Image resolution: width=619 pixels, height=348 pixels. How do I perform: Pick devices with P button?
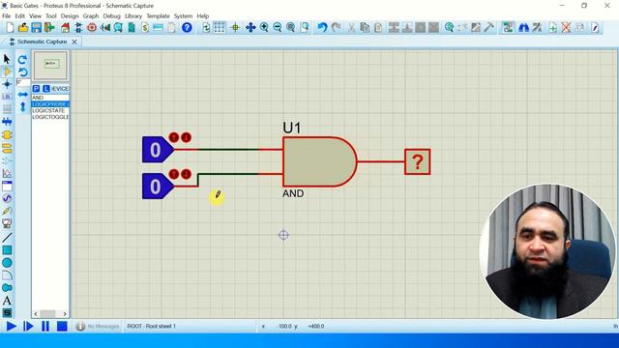[x=37, y=88]
